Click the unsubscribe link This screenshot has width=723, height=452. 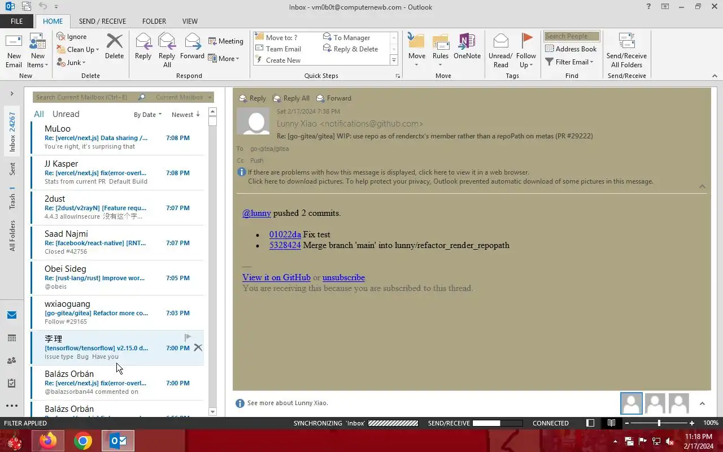click(343, 277)
